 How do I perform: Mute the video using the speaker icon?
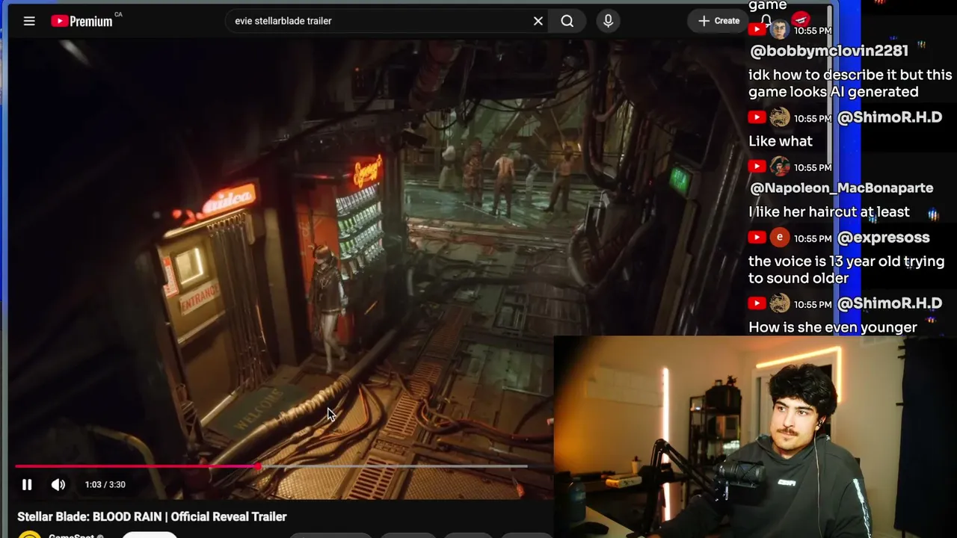click(58, 485)
